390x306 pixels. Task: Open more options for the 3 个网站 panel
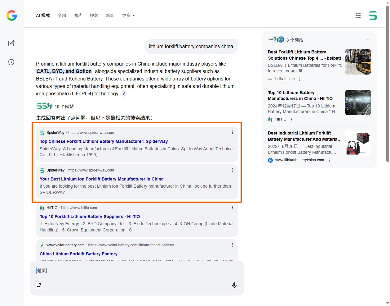click(368, 39)
